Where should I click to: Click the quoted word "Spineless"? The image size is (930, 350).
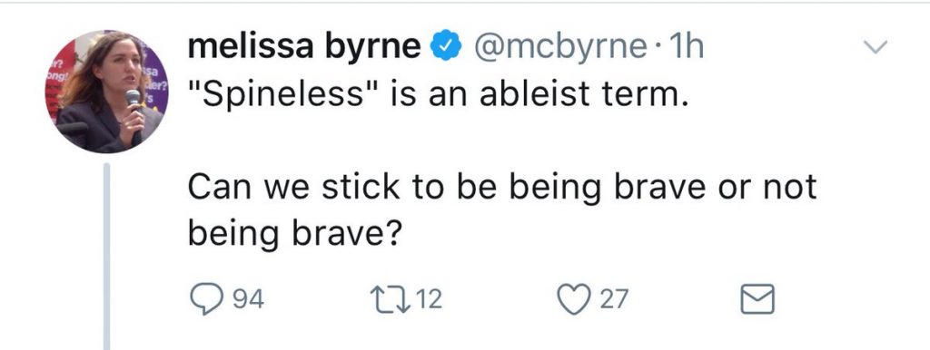[x=276, y=95]
